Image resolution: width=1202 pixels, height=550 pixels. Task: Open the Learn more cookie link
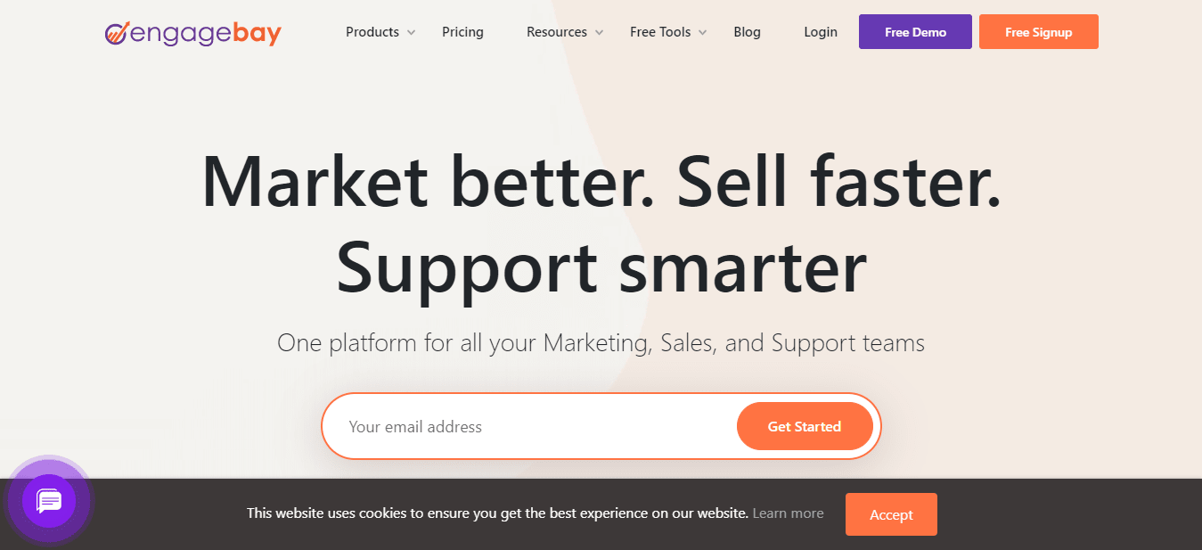click(788, 513)
